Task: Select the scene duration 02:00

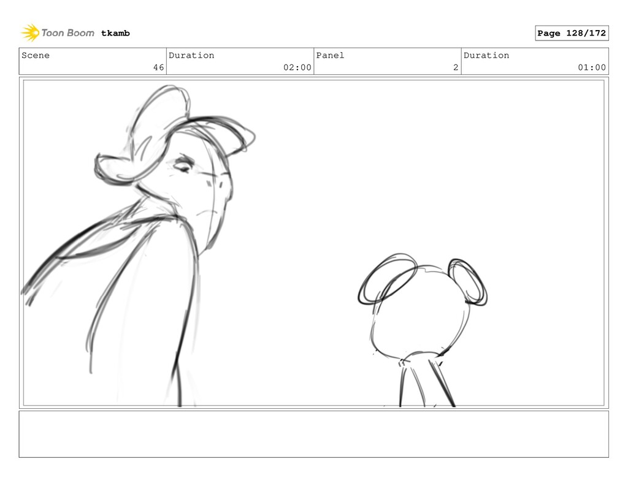Action: point(297,67)
